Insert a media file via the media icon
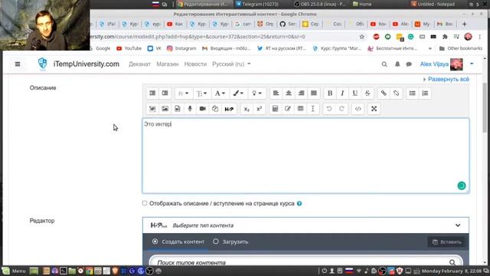Image resolution: width=490 pixels, height=276 pixels. pyautogui.click(x=178, y=109)
